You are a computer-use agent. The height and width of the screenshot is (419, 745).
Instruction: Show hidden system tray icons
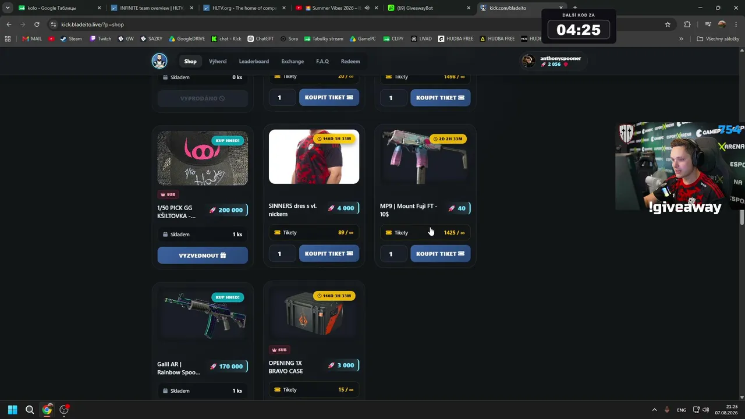654,410
